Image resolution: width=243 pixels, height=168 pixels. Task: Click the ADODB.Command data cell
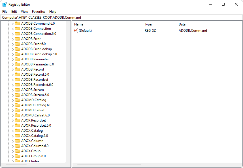click(193, 31)
